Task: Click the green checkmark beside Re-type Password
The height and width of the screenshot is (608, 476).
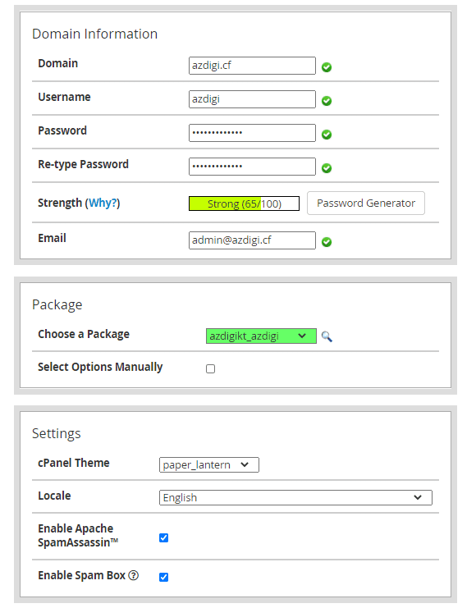Action: (x=327, y=168)
